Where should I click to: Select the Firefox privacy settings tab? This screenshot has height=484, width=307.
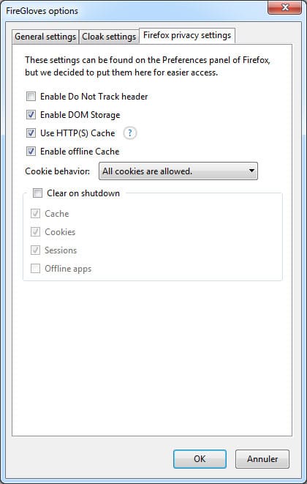(187, 35)
